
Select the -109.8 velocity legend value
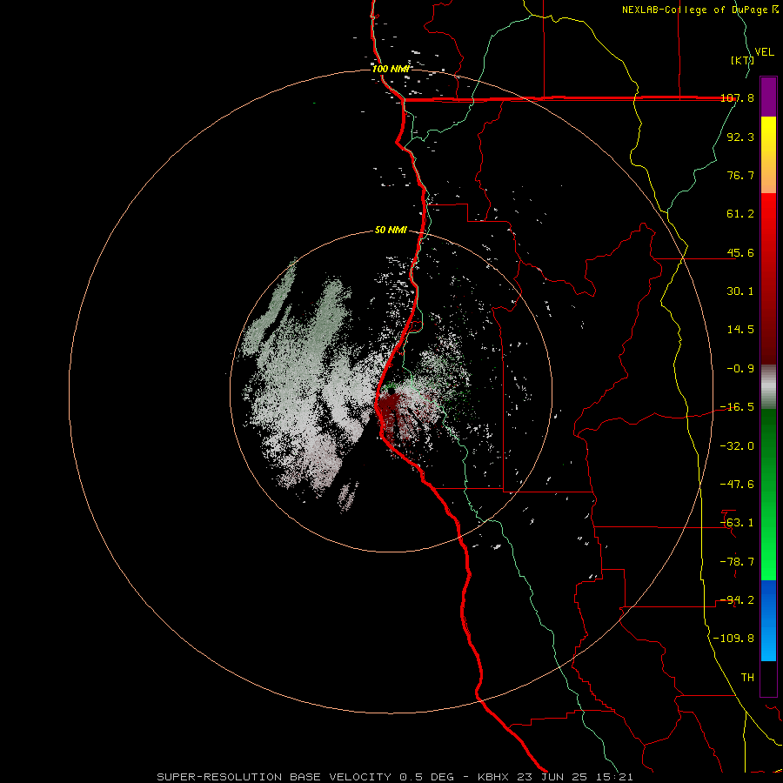tap(734, 639)
